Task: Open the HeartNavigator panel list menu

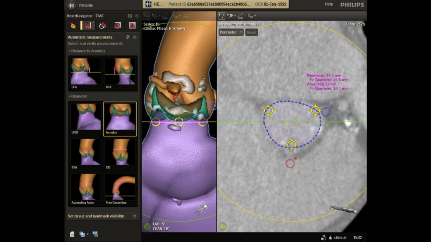Action: (130, 16)
